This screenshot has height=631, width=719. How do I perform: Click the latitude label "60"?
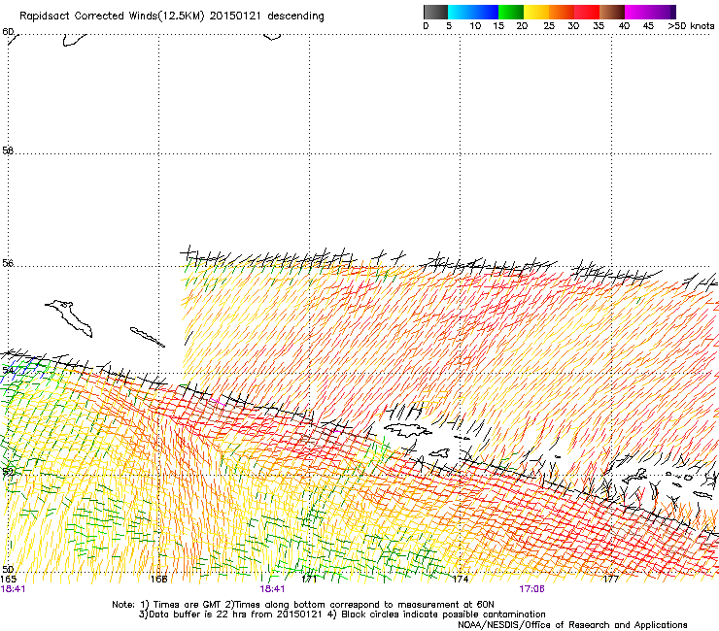coord(8,31)
